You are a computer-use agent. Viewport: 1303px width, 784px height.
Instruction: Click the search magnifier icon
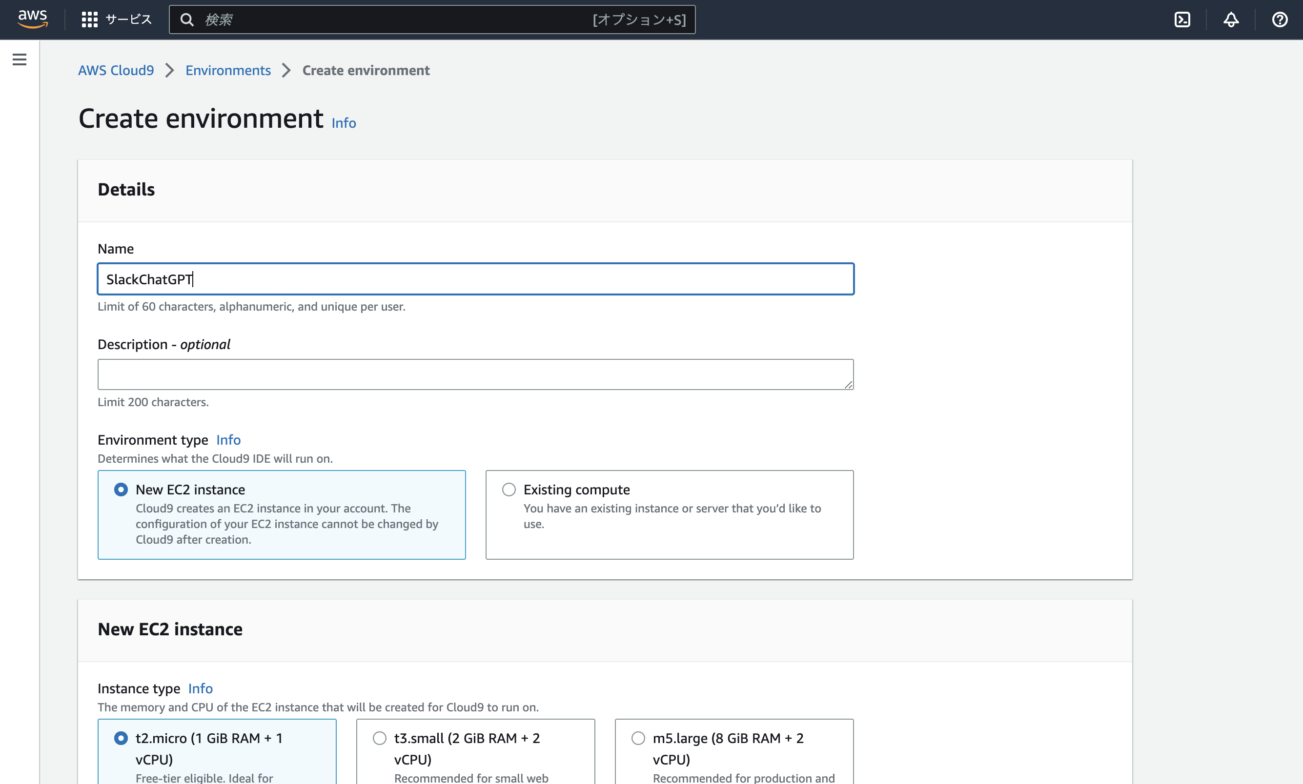click(187, 20)
